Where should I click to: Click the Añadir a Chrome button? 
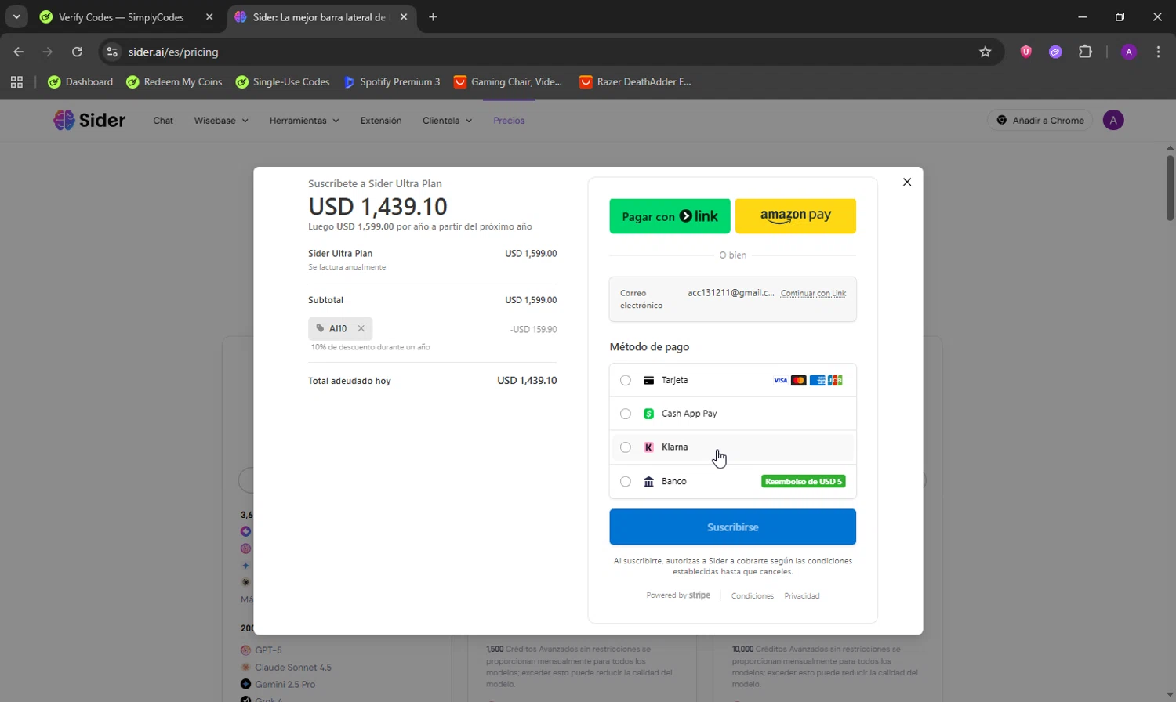(1040, 120)
